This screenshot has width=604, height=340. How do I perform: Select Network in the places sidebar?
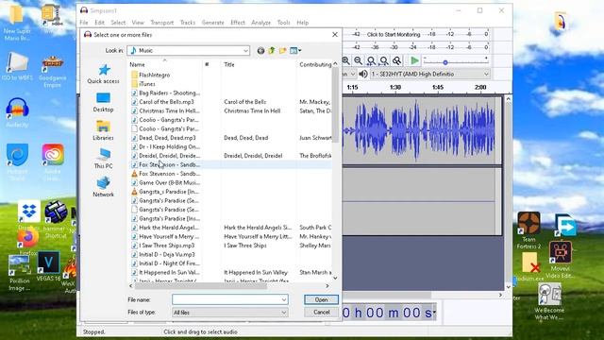pyautogui.click(x=103, y=187)
